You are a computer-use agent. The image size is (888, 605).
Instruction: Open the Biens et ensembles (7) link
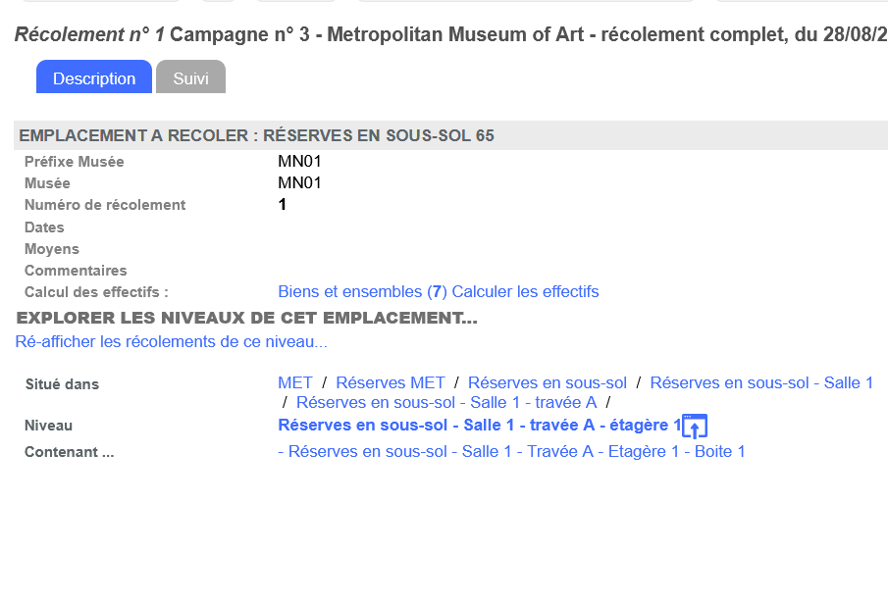coord(362,292)
